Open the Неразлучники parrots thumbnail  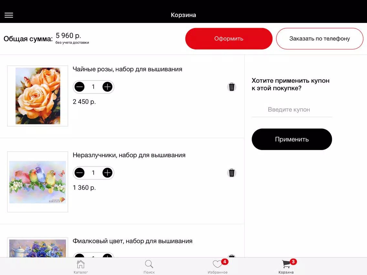tap(38, 182)
